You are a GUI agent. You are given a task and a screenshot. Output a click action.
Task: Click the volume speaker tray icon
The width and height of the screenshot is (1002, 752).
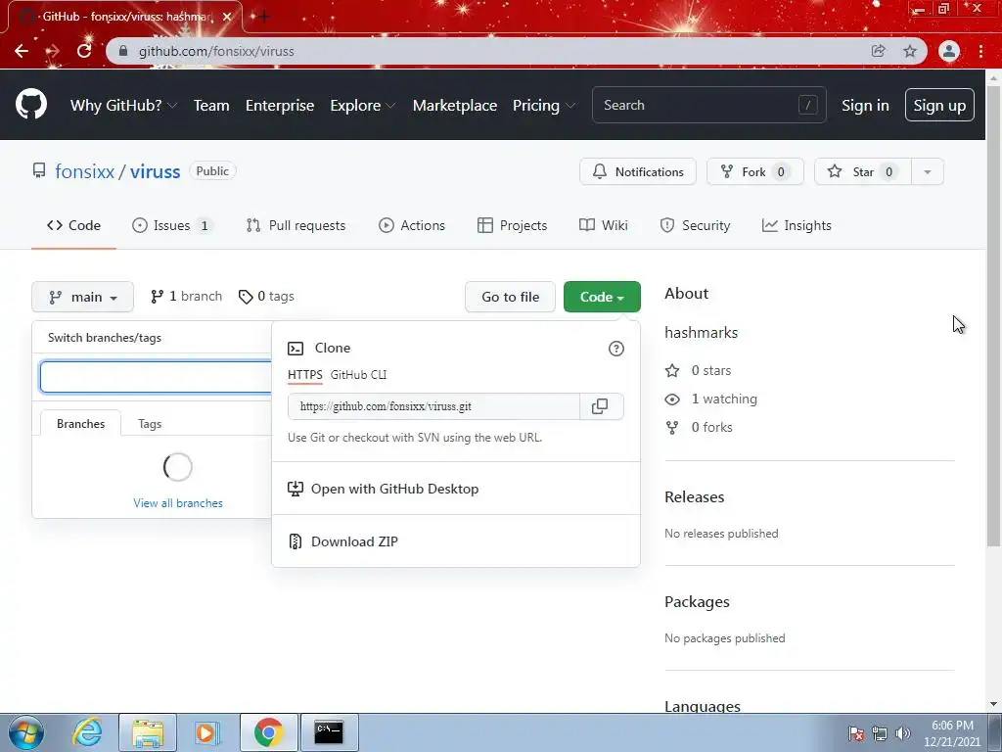(x=903, y=733)
